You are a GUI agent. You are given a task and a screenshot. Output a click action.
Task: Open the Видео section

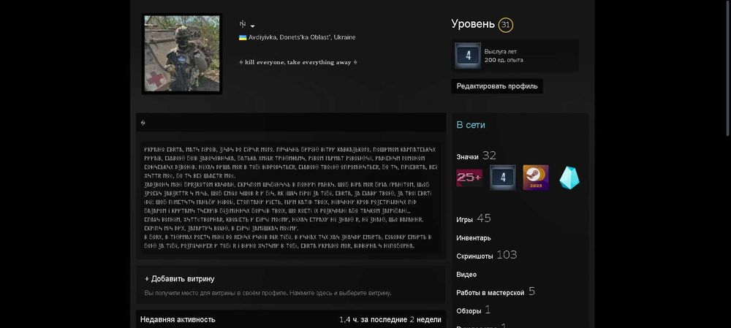click(x=466, y=275)
